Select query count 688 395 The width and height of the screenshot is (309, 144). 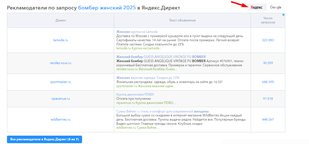[268, 82]
